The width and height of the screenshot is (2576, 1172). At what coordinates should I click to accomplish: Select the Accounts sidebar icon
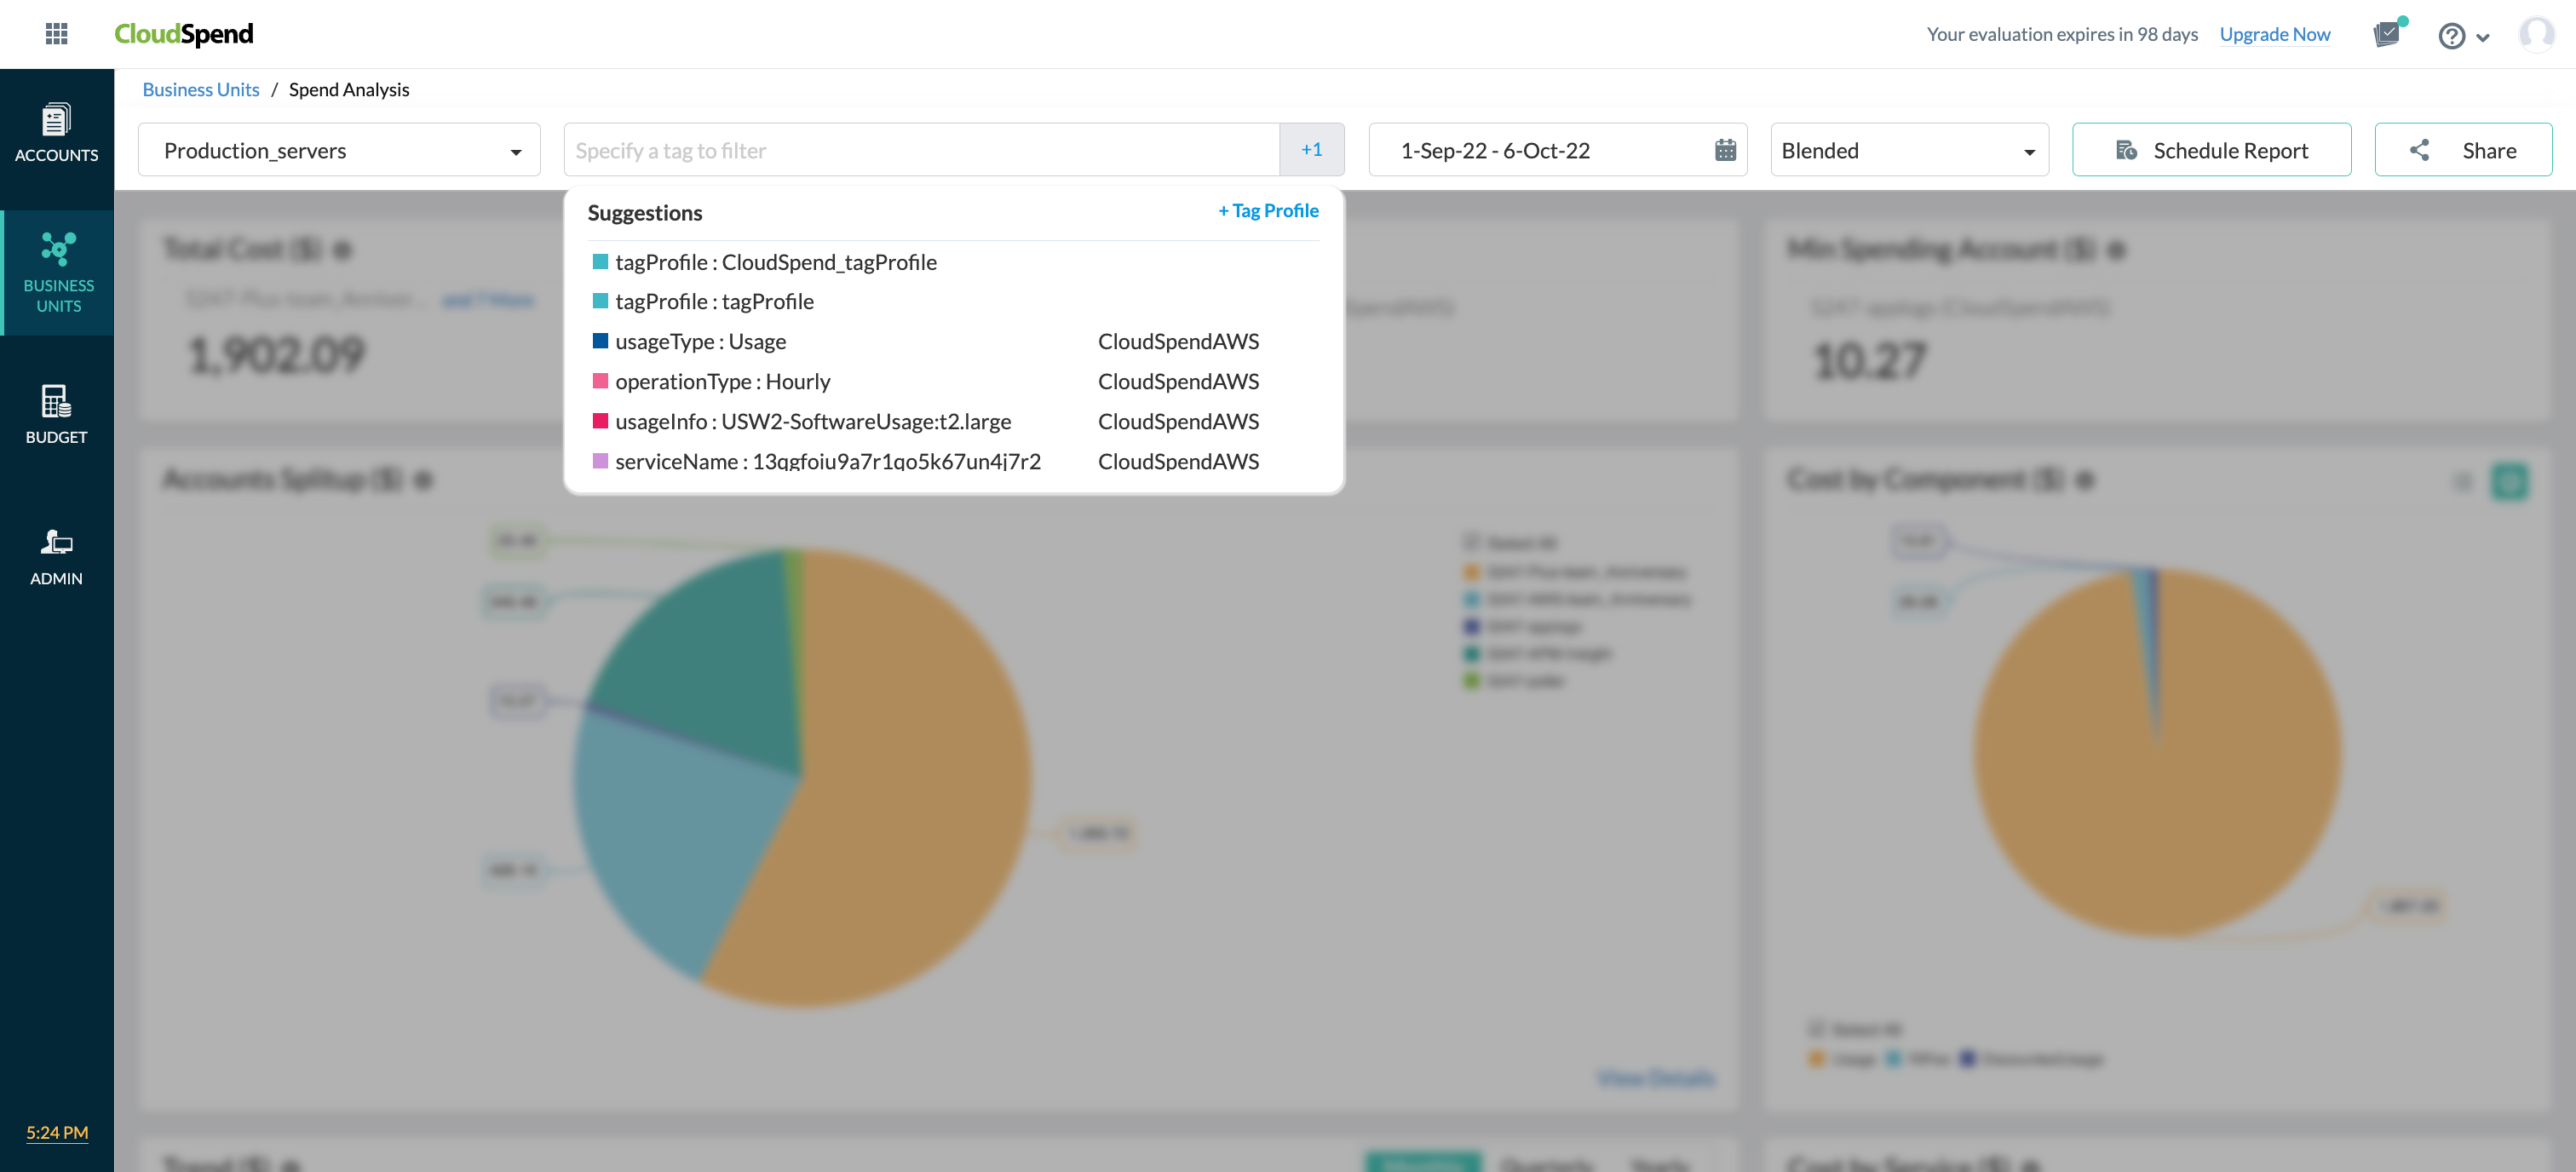point(56,120)
